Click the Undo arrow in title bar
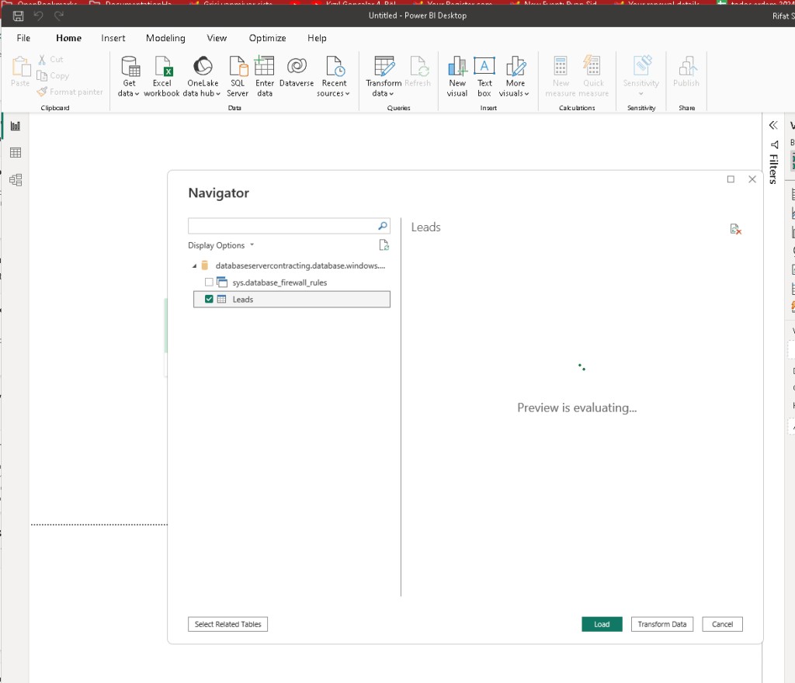 click(39, 16)
